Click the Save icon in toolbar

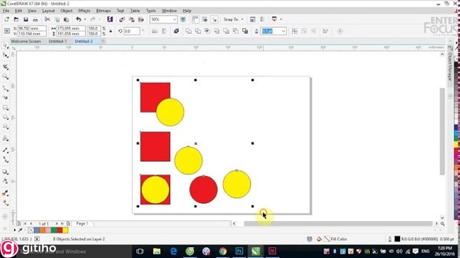(26, 19)
